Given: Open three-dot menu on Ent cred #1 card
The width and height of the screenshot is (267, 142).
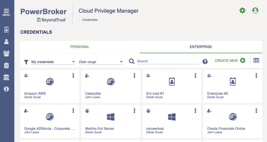Looking at the screenshot, I should pyautogui.click(x=195, y=76).
